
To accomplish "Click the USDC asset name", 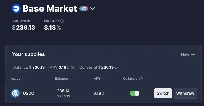I will (x=28, y=93).
